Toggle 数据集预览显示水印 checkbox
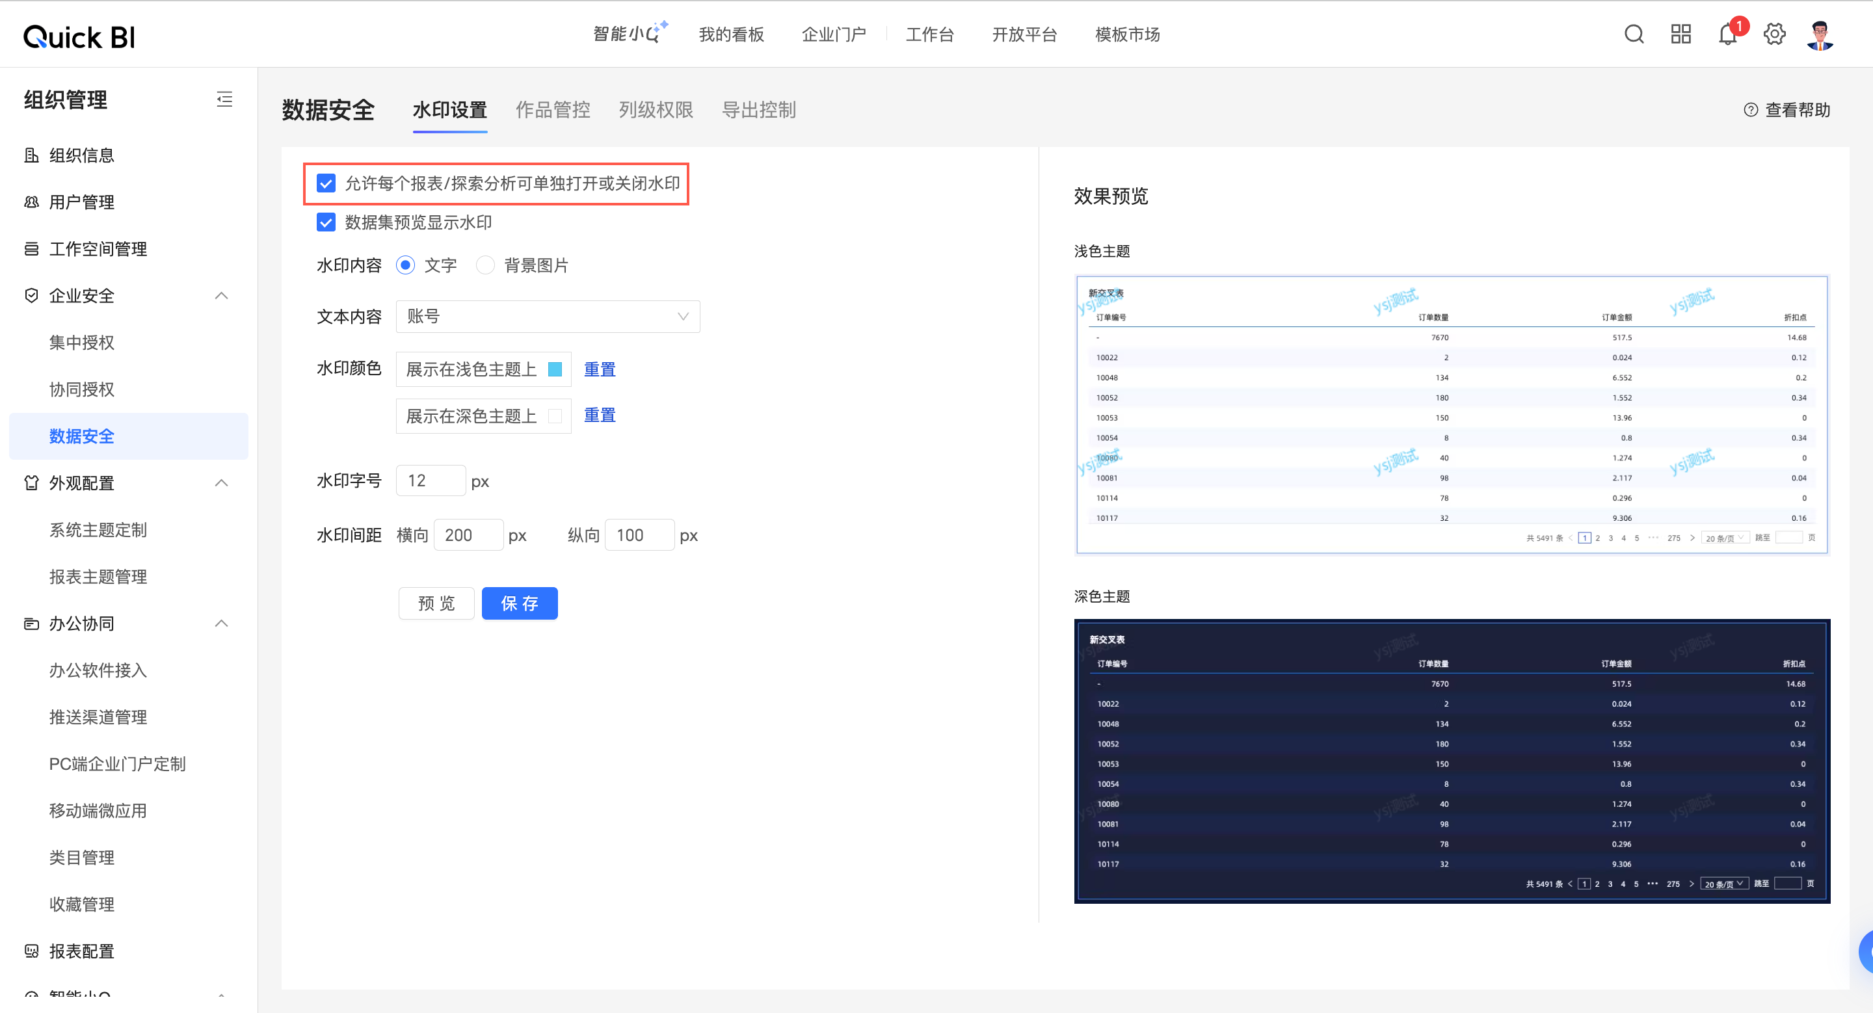Screen dimensions: 1873x1013 [326, 222]
